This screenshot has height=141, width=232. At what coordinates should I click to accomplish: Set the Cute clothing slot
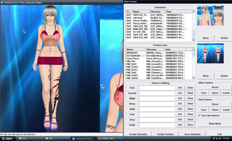coord(180,114)
